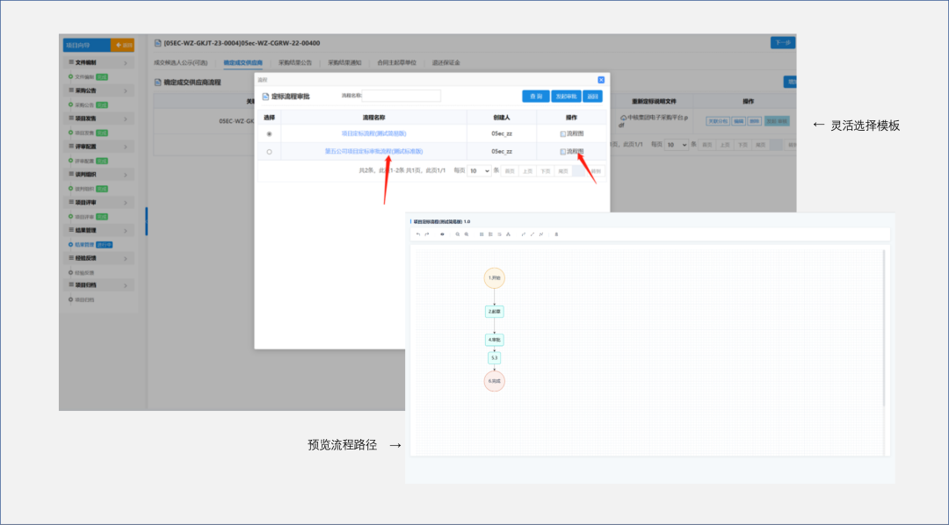Screen dimensions: 949x525
Task: Click the 发起审批 button
Action: coord(567,97)
